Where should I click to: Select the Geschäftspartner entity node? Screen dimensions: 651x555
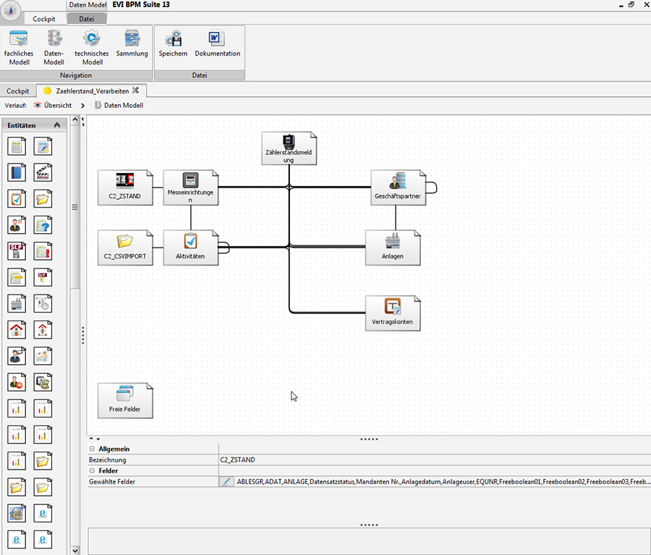[x=397, y=187]
